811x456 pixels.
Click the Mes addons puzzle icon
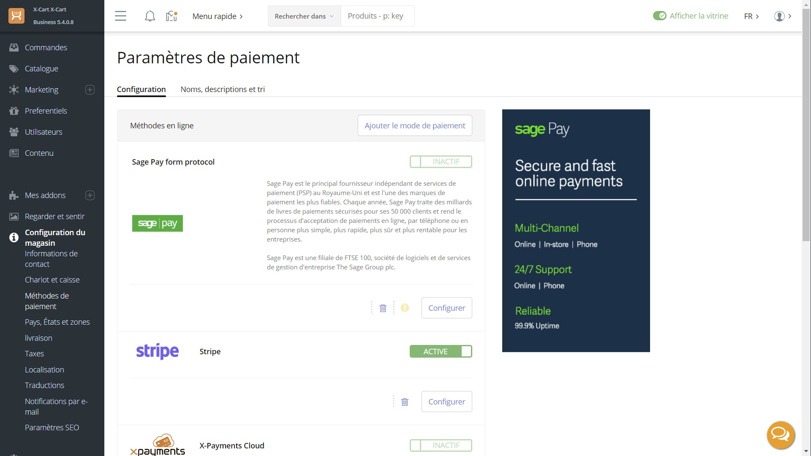pos(14,195)
